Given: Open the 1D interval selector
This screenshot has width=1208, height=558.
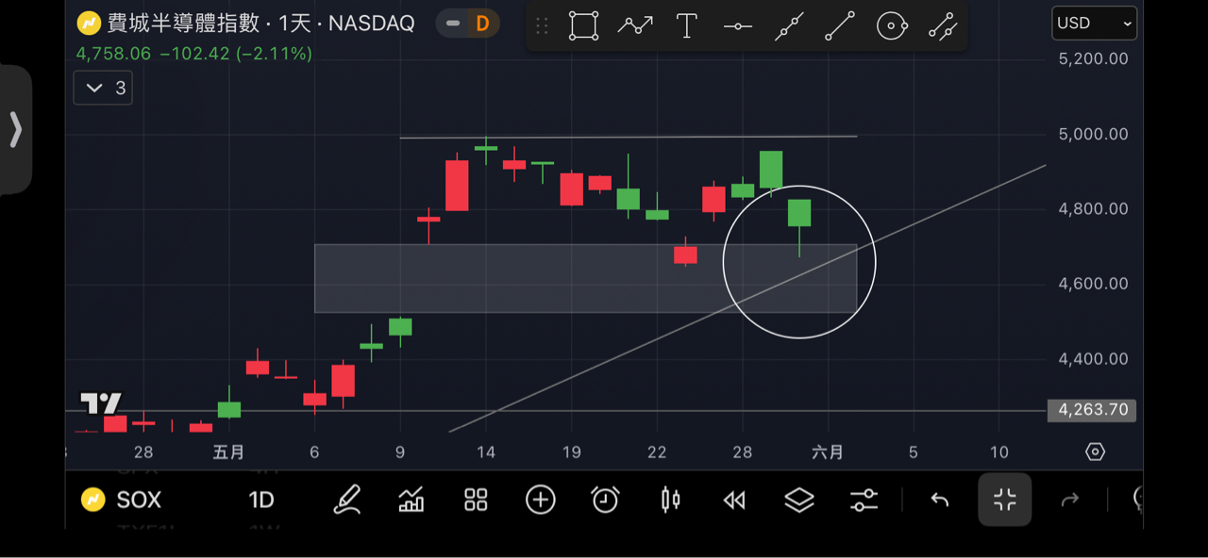Looking at the screenshot, I should tap(261, 500).
